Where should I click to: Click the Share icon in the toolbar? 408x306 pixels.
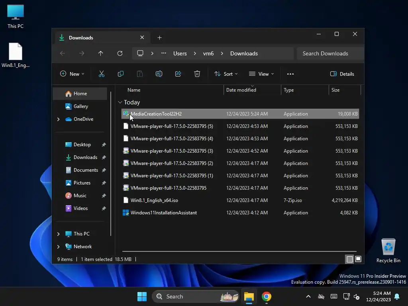[x=178, y=74]
